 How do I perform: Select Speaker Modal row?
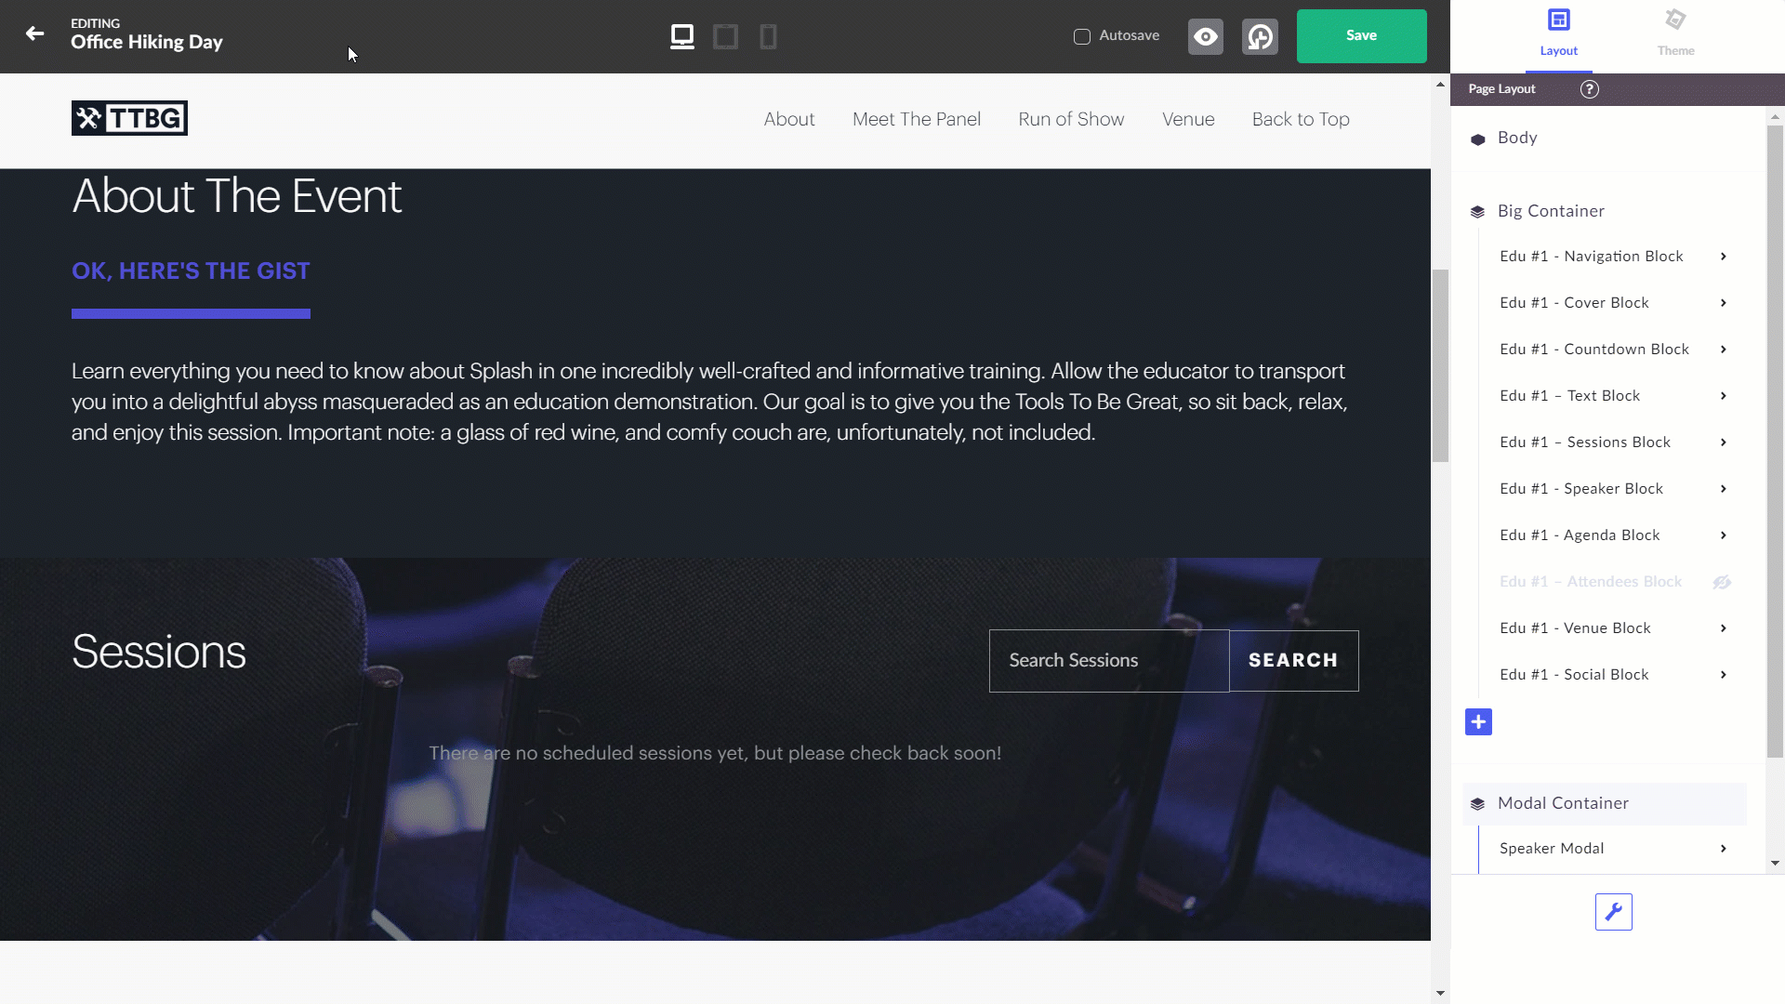coord(1613,849)
